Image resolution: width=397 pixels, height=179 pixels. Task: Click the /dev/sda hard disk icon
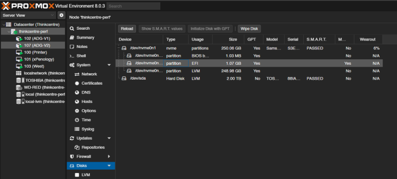coord(124,79)
